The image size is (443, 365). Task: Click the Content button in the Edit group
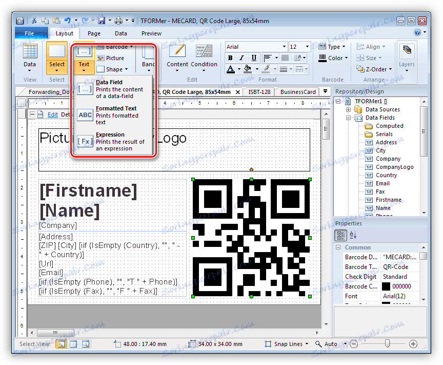pos(177,55)
